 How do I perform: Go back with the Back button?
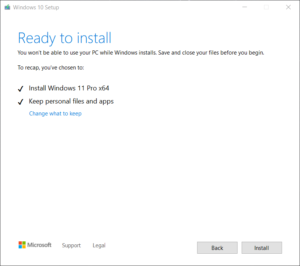click(x=217, y=248)
